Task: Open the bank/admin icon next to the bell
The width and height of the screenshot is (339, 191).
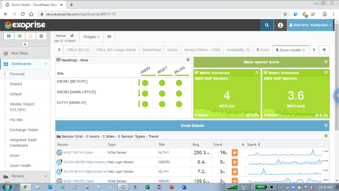Action: tap(41, 36)
